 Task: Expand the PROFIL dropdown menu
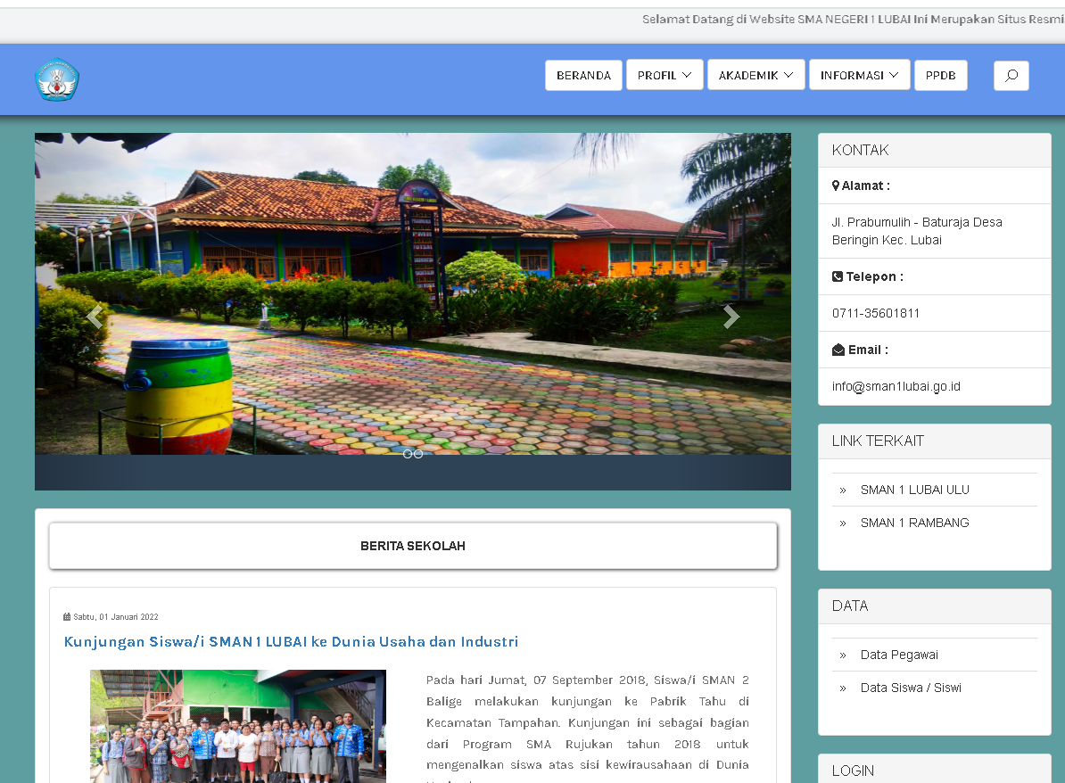click(x=665, y=76)
